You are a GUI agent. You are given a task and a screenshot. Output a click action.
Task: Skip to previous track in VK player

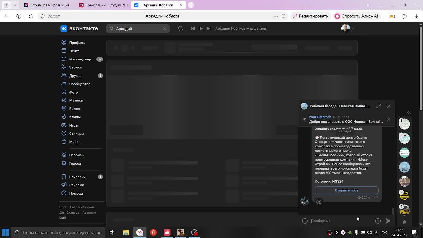(x=193, y=29)
